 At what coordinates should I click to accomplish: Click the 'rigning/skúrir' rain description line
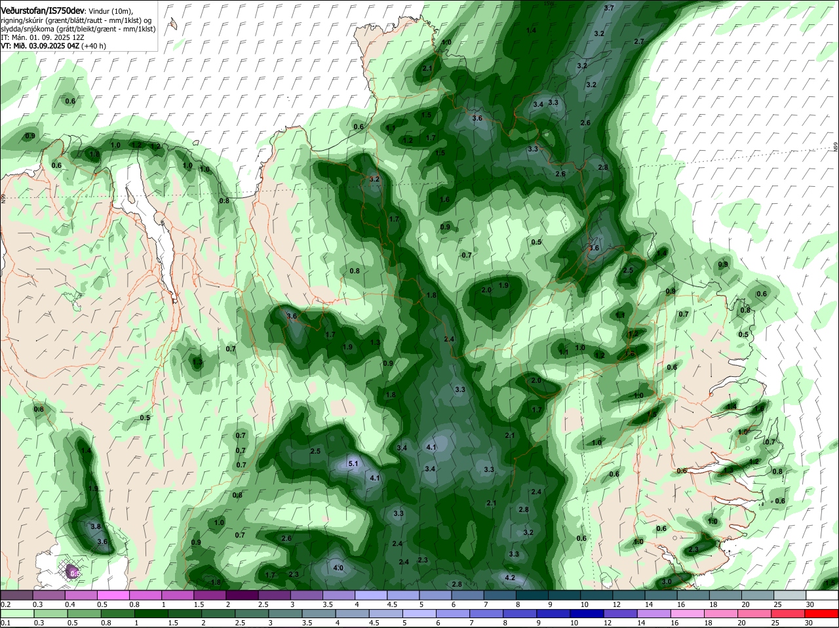(x=77, y=20)
